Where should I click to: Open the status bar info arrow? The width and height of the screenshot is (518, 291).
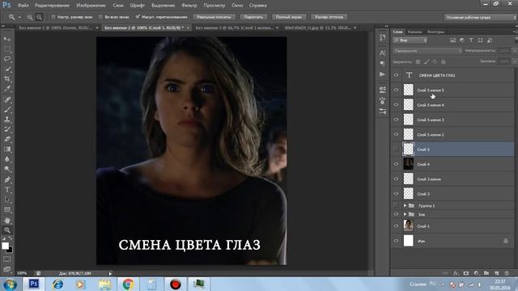(110, 273)
